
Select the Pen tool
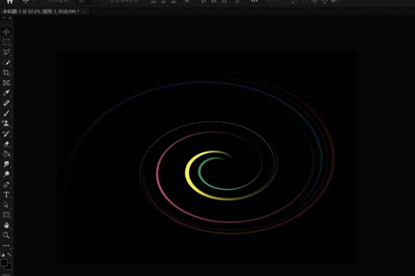[6, 185]
